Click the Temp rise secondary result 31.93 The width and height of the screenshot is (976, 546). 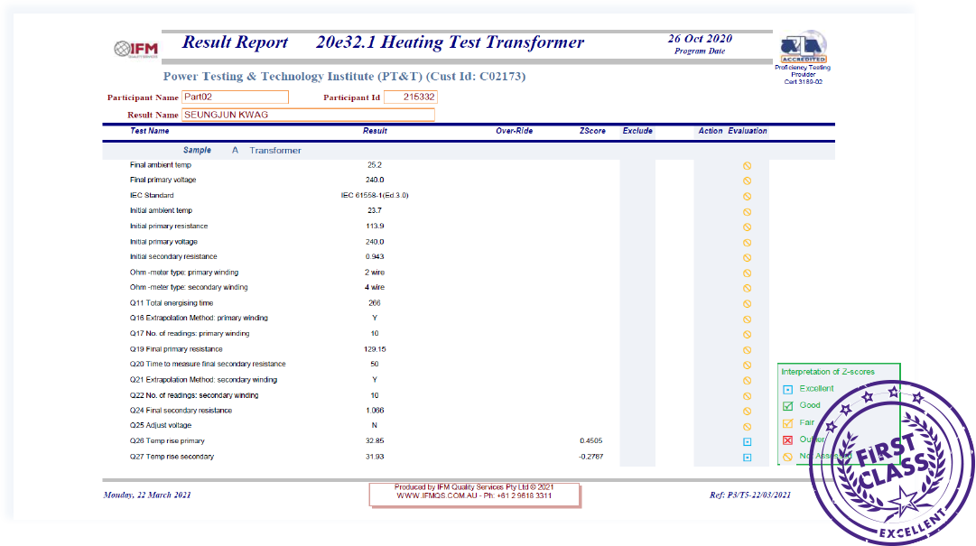[375, 457]
